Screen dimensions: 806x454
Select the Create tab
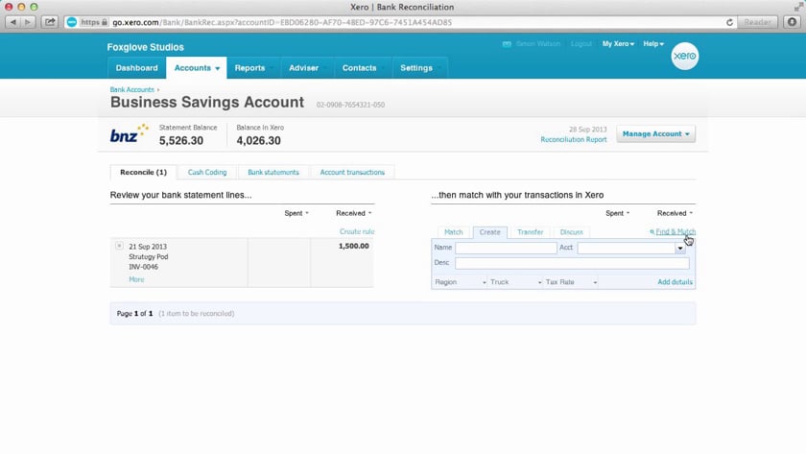[x=490, y=232]
